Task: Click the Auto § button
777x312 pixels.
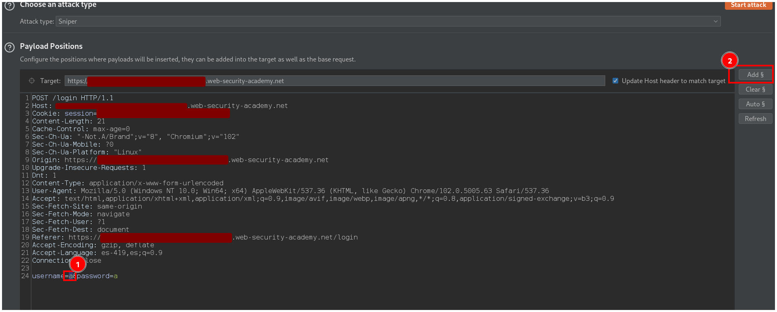Action: [755, 104]
